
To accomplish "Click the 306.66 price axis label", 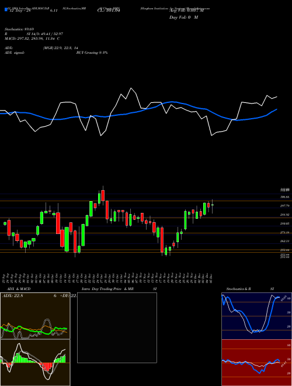I will coord(284,197).
